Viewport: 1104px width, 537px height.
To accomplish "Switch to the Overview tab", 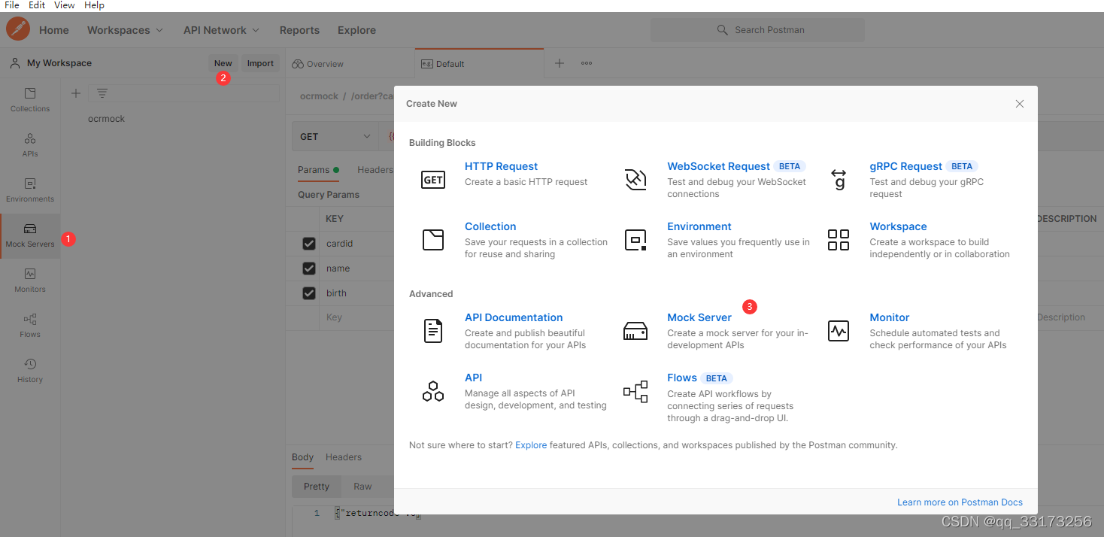I will click(x=318, y=64).
